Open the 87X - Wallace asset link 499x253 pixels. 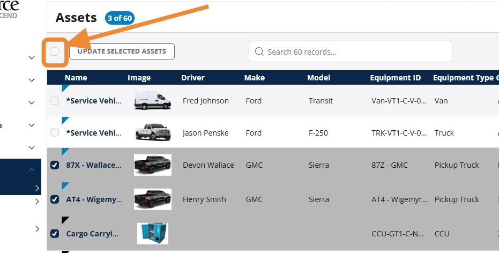coord(94,165)
